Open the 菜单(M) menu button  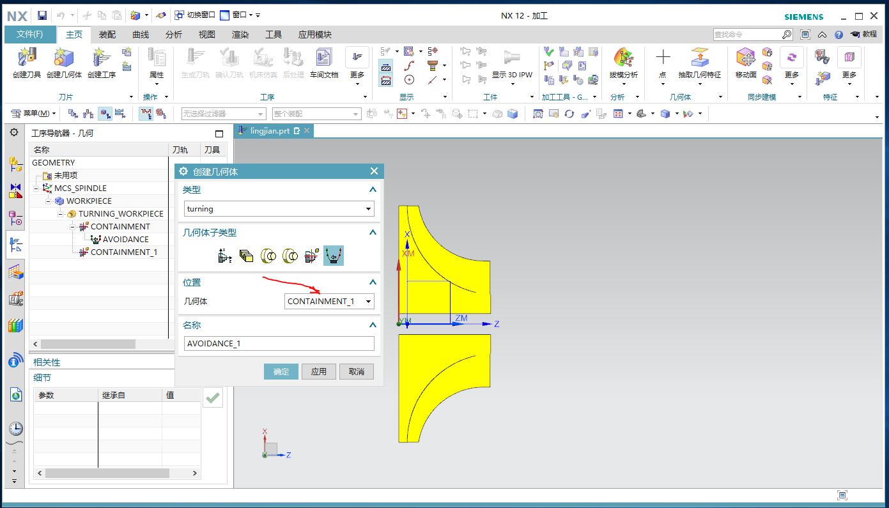point(33,114)
